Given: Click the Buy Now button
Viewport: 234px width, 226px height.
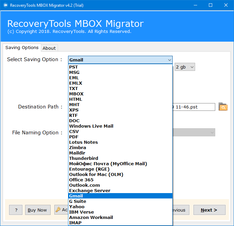Looking at the screenshot, I should click(38, 210).
